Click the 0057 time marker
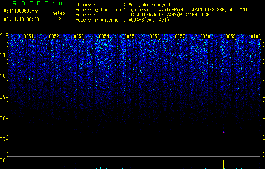Screen dimensions: 265x169 (x=180, y=36)
